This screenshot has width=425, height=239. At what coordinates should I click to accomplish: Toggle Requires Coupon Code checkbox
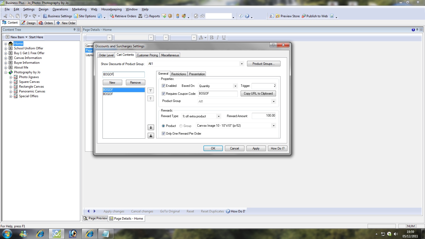[164, 94]
